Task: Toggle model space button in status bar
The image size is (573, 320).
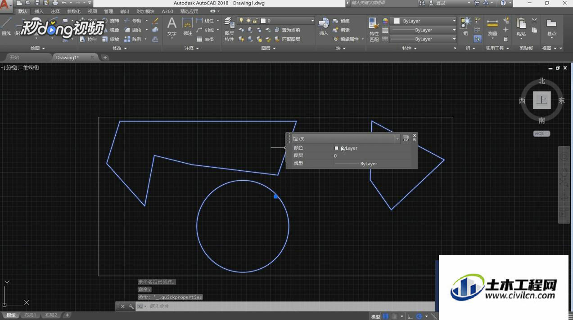Action: (375, 316)
